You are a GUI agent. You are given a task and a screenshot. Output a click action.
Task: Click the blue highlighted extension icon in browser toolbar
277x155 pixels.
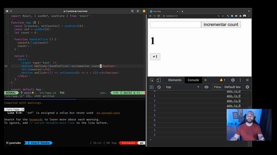click(232, 16)
